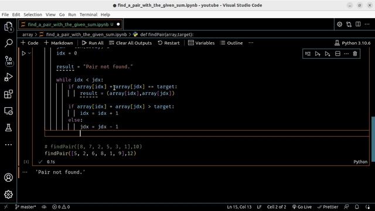Run cell by line in cell toolbar

pyautogui.click(x=308, y=53)
